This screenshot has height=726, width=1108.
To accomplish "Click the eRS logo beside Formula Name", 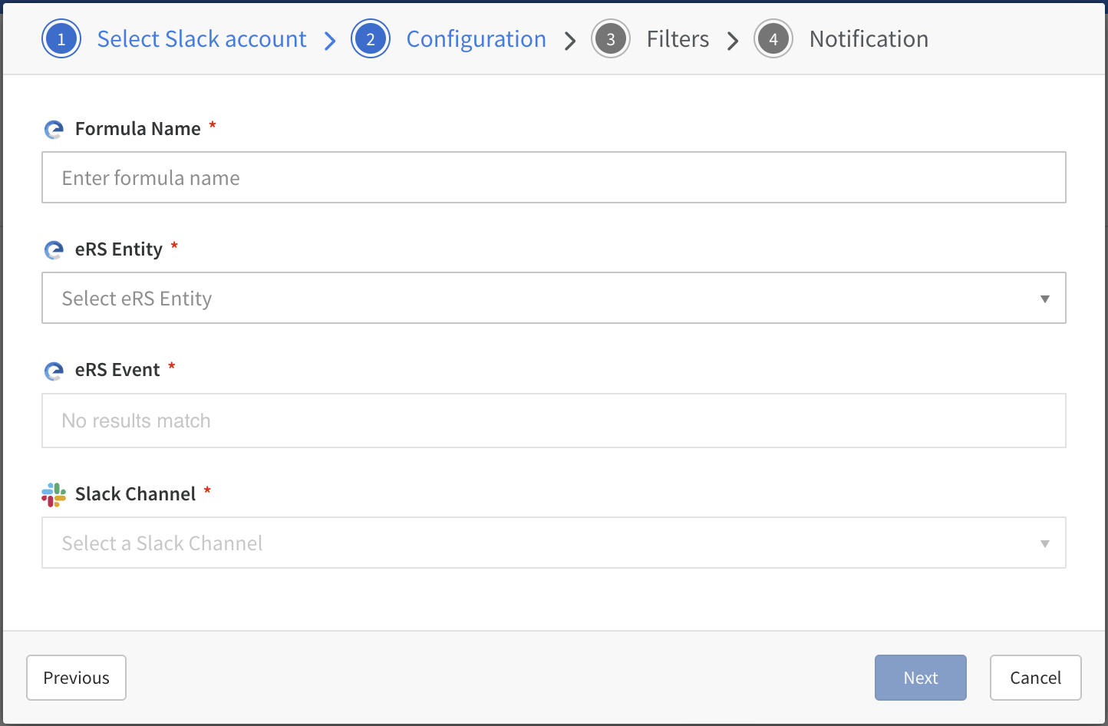I will [54, 130].
